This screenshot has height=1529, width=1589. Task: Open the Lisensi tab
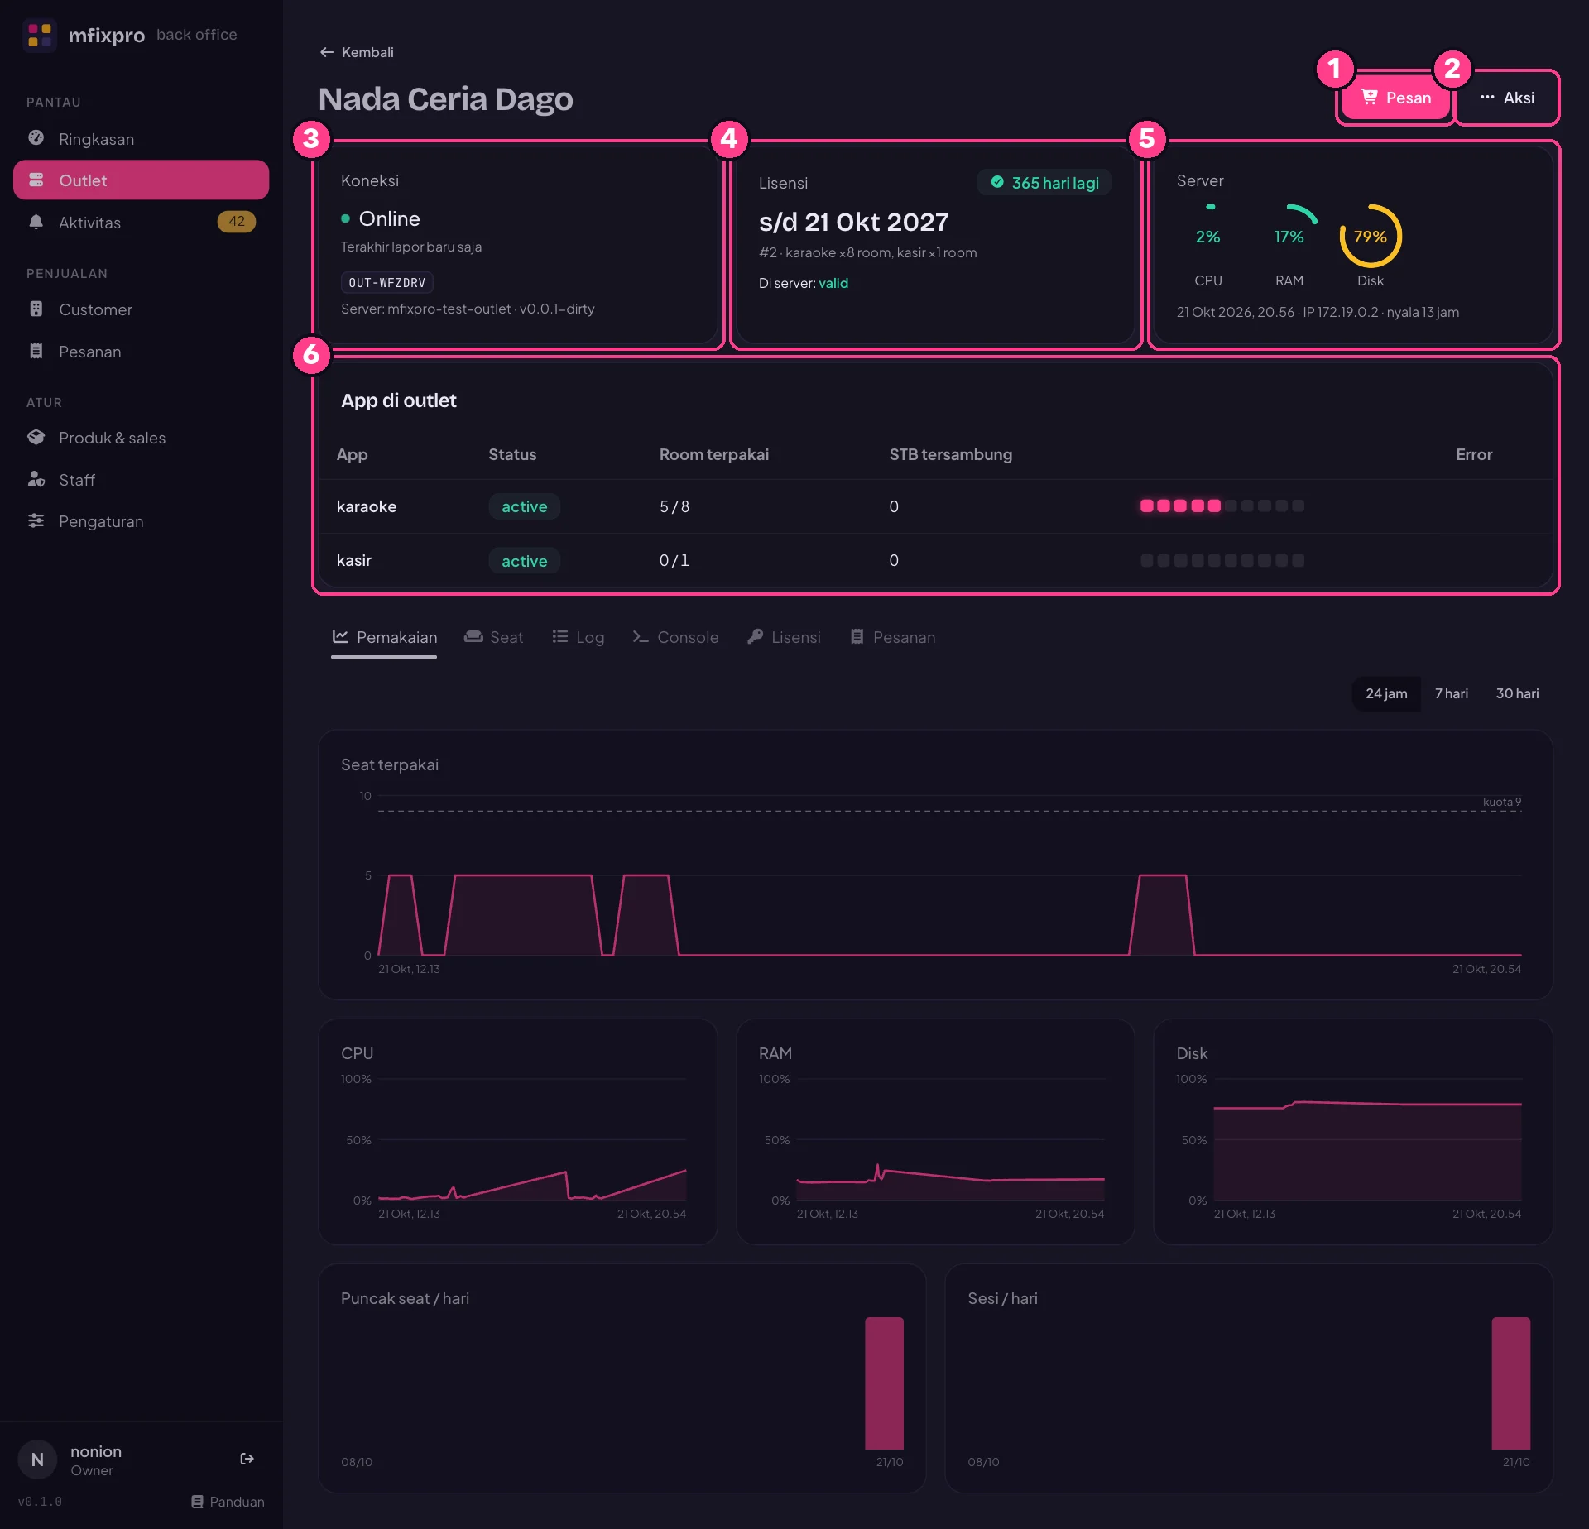[784, 637]
